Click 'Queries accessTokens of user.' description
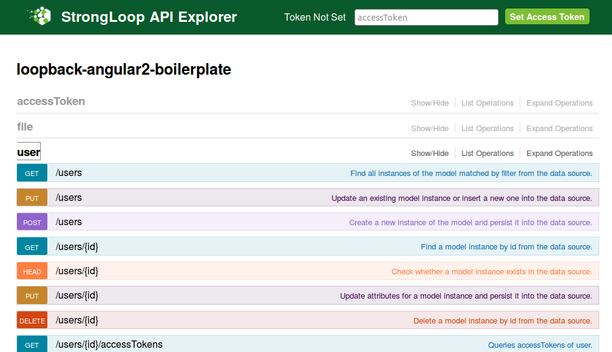Screen dimensions: 612x352 tap(540, 345)
